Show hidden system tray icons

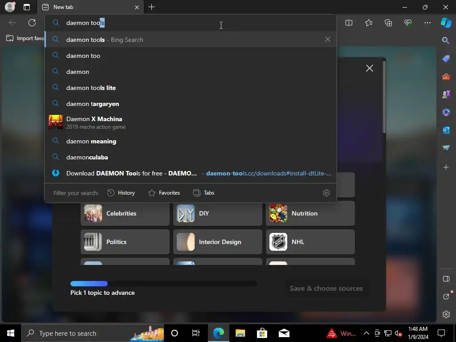pos(366,333)
